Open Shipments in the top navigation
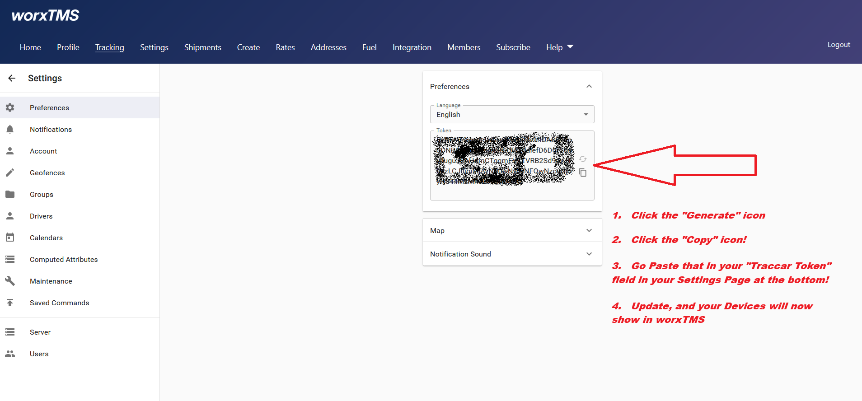This screenshot has height=401, width=862. pyautogui.click(x=203, y=47)
